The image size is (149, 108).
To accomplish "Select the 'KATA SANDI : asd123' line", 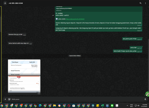I will (62, 15).
